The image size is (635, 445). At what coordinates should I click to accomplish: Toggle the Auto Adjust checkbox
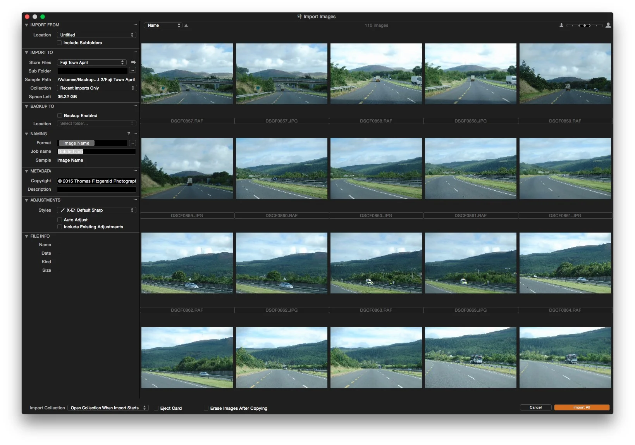(x=60, y=220)
